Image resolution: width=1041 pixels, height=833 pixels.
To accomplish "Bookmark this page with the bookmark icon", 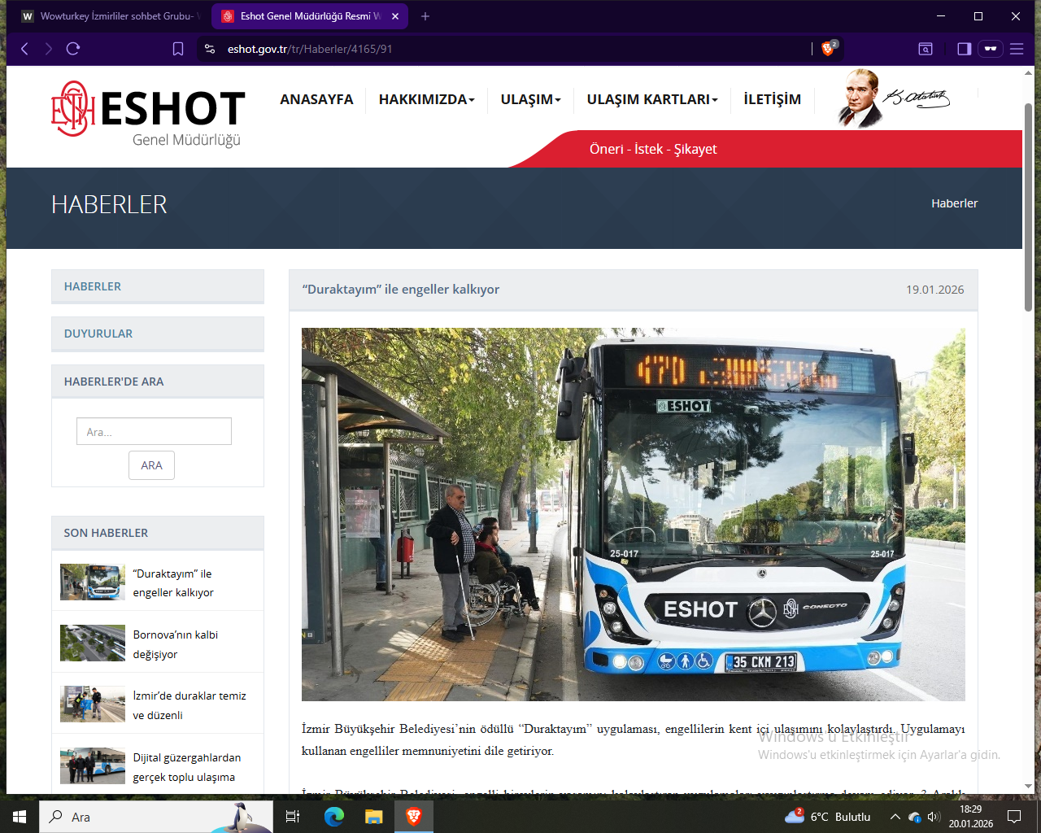I will [178, 49].
